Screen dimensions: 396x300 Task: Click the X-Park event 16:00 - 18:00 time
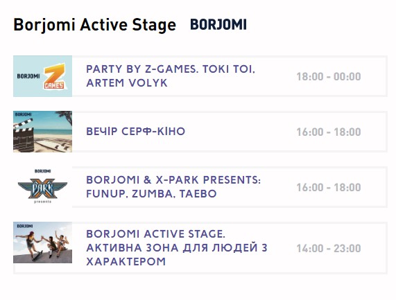[329, 188]
